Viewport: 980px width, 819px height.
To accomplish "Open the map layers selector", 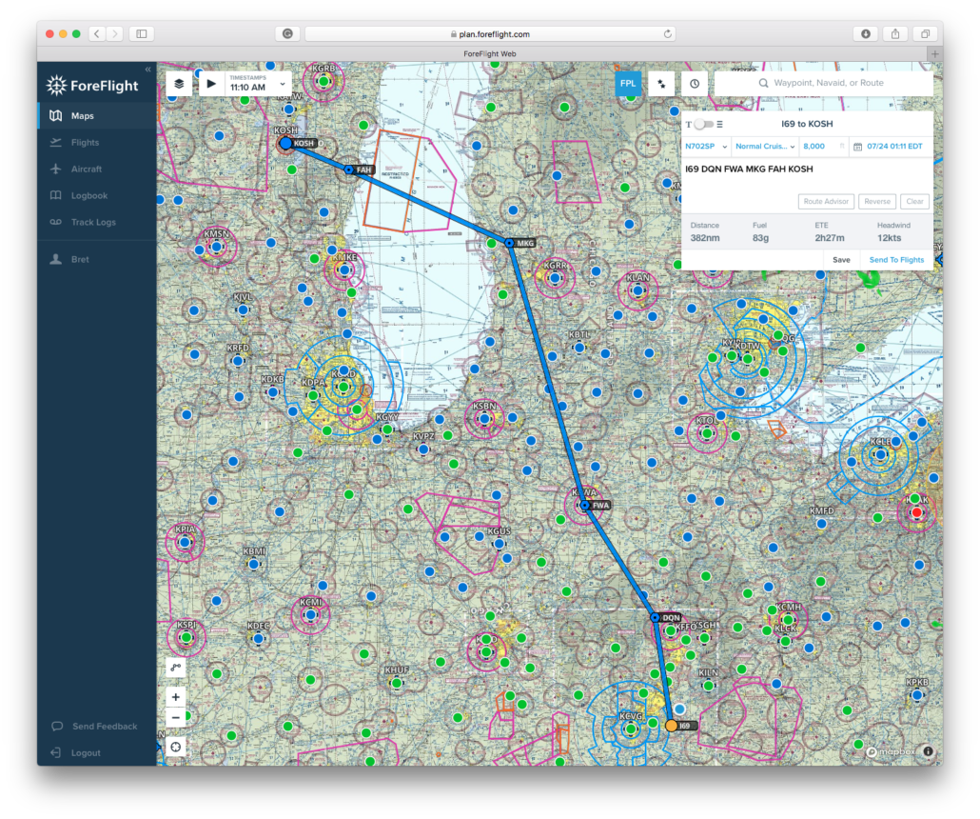I will coord(181,83).
